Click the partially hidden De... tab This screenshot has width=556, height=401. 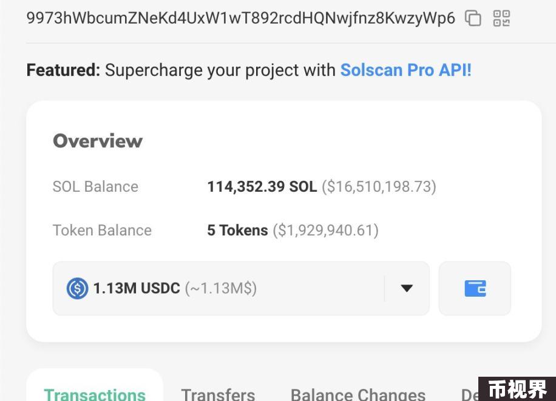point(470,394)
